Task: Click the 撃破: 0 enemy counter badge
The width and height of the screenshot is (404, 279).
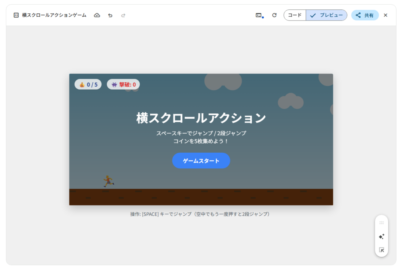Action: click(x=123, y=85)
